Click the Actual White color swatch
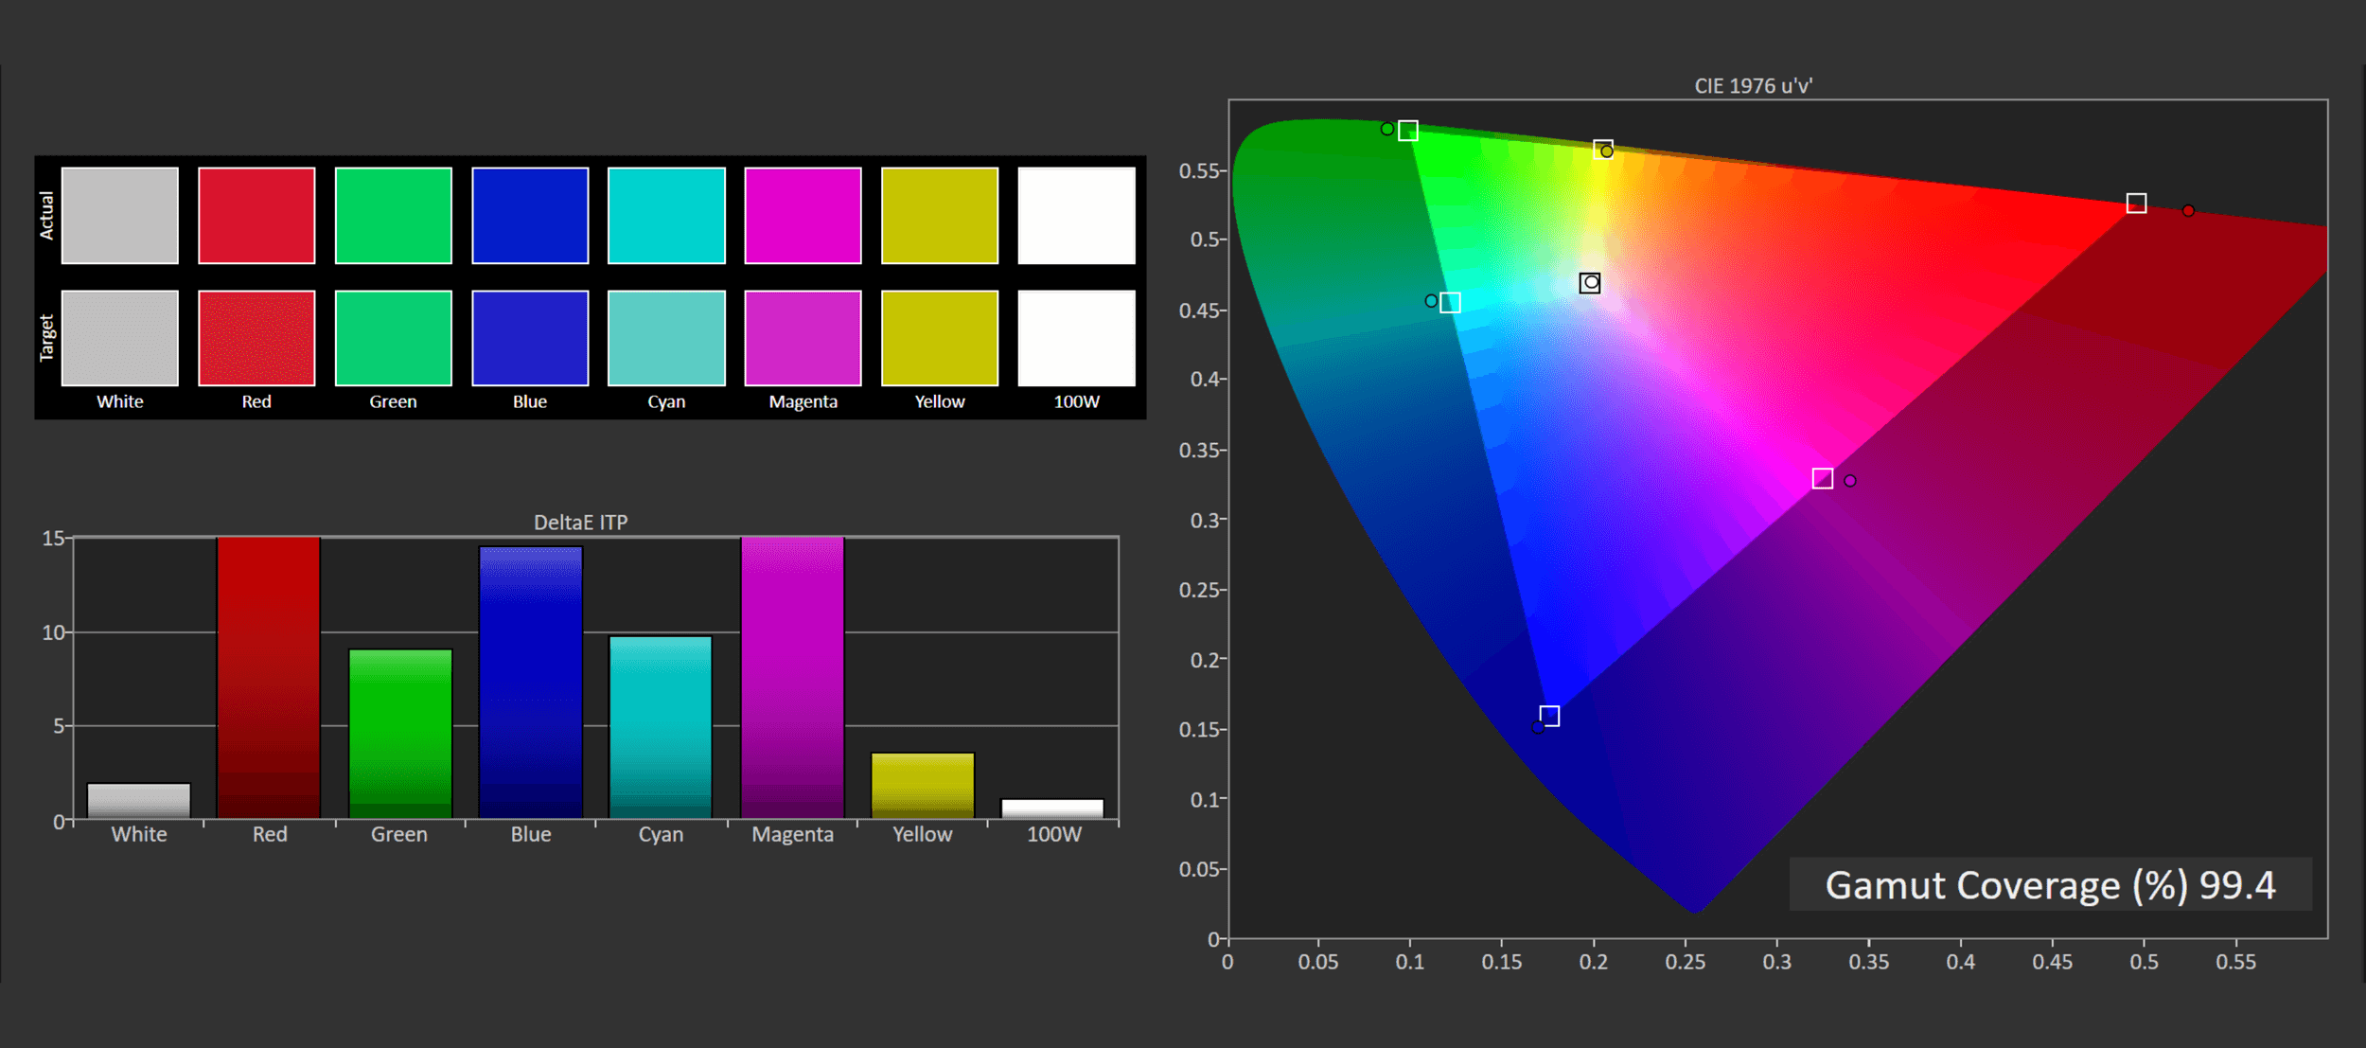 [120, 216]
